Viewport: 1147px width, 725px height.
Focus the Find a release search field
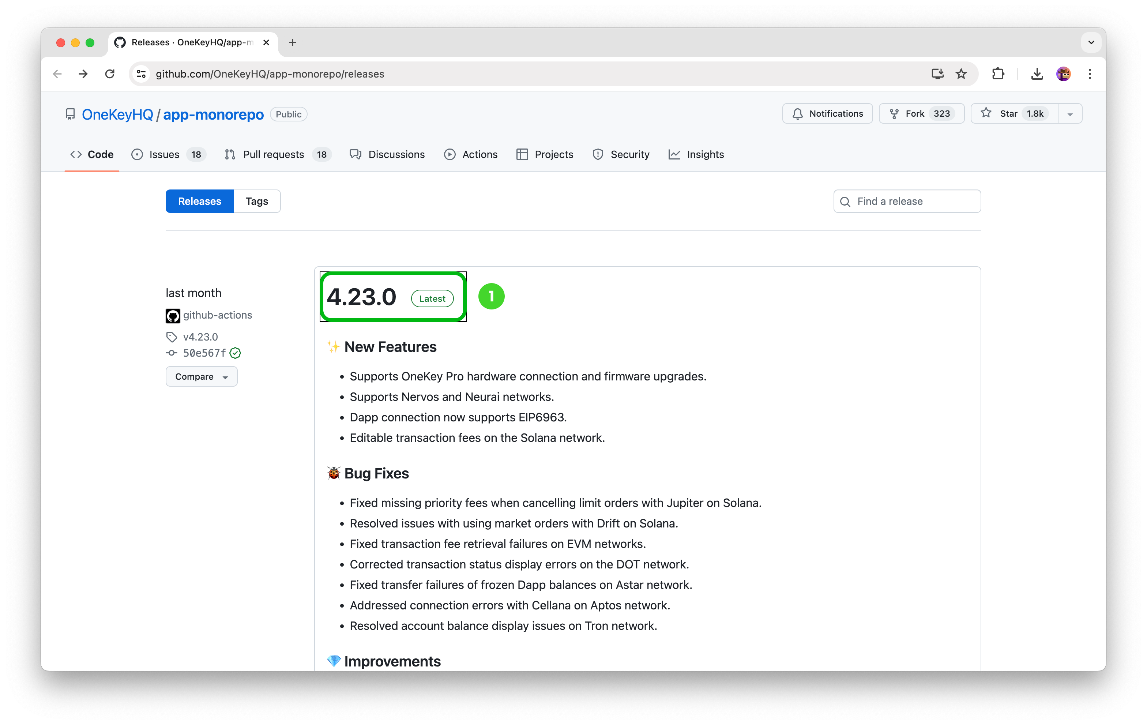coord(907,201)
